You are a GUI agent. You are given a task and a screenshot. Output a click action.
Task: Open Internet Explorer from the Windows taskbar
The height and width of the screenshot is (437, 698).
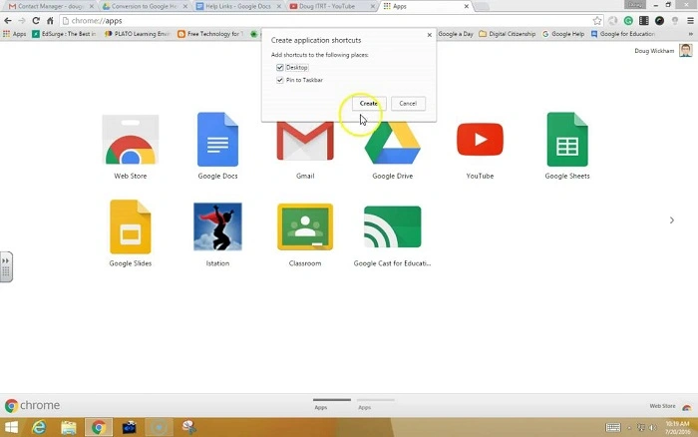click(40, 427)
